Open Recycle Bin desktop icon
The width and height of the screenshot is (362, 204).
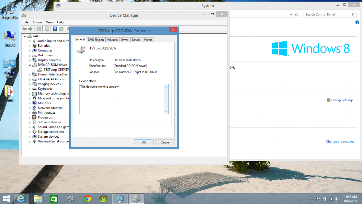click(x=10, y=11)
